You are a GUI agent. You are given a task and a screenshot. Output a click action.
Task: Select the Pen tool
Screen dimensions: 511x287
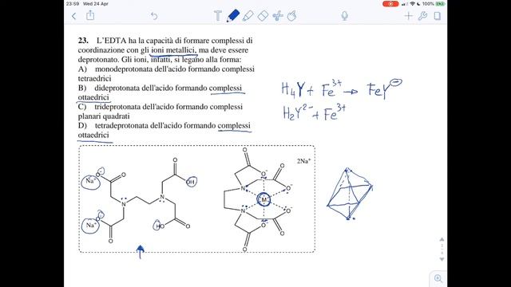[x=232, y=16]
